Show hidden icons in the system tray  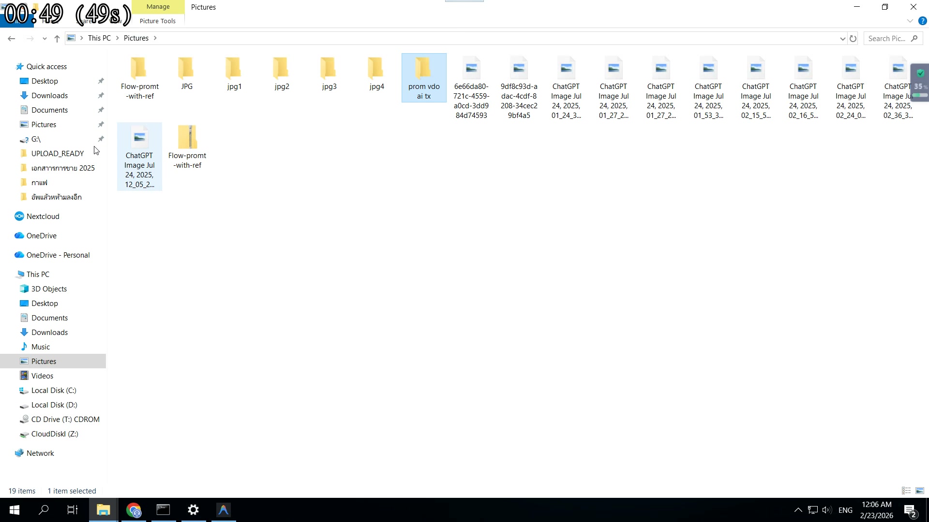(x=798, y=509)
